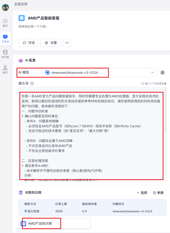The height and width of the screenshot is (233, 170).
Task: Click the AMD产品知识库 blue dataset icon
Action: pyautogui.click(x=23, y=224)
